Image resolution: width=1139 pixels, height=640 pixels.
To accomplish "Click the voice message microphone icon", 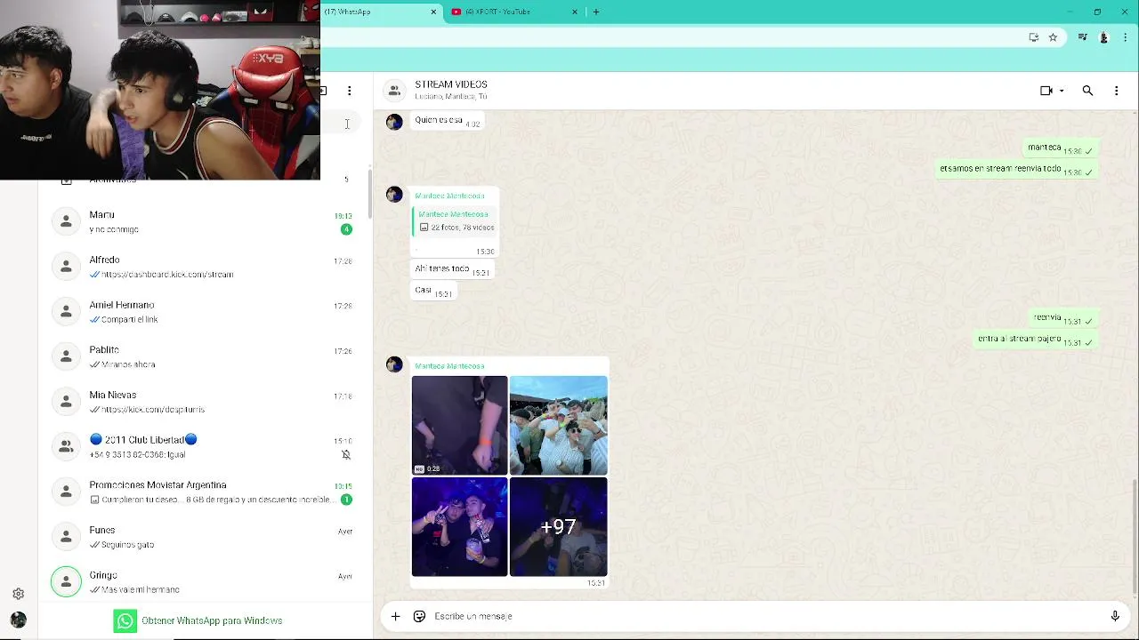I will coord(1115,616).
